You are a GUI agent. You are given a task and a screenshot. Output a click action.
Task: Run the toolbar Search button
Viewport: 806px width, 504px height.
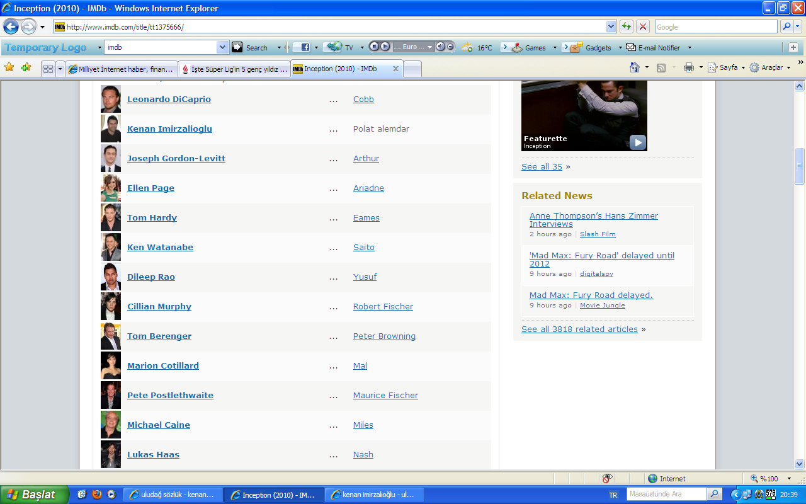[x=250, y=47]
